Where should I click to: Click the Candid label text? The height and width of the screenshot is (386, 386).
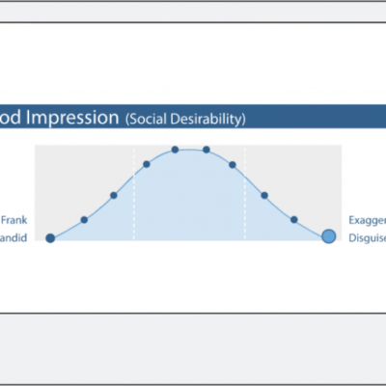[14, 237]
